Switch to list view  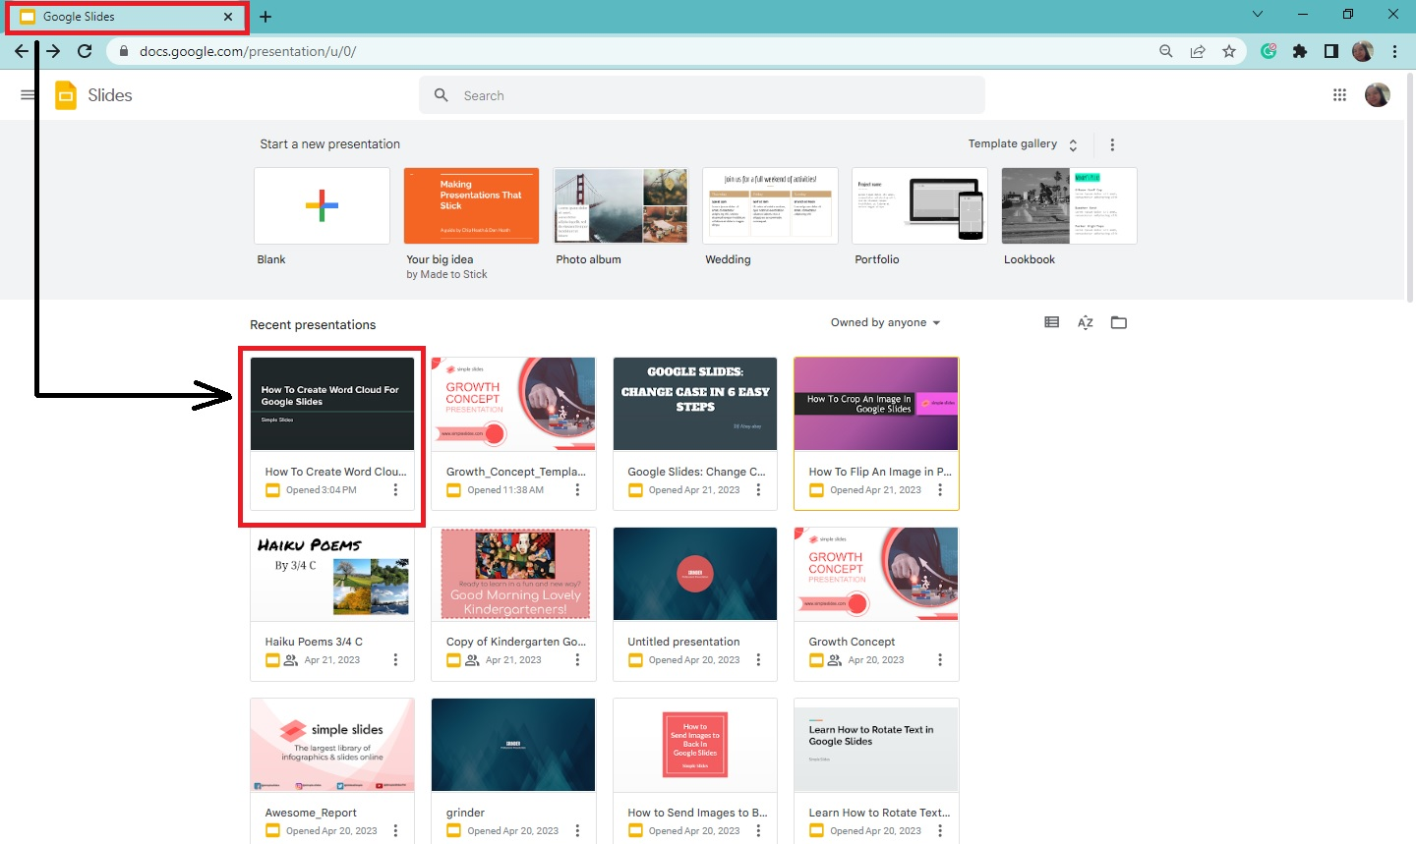coord(1052,322)
